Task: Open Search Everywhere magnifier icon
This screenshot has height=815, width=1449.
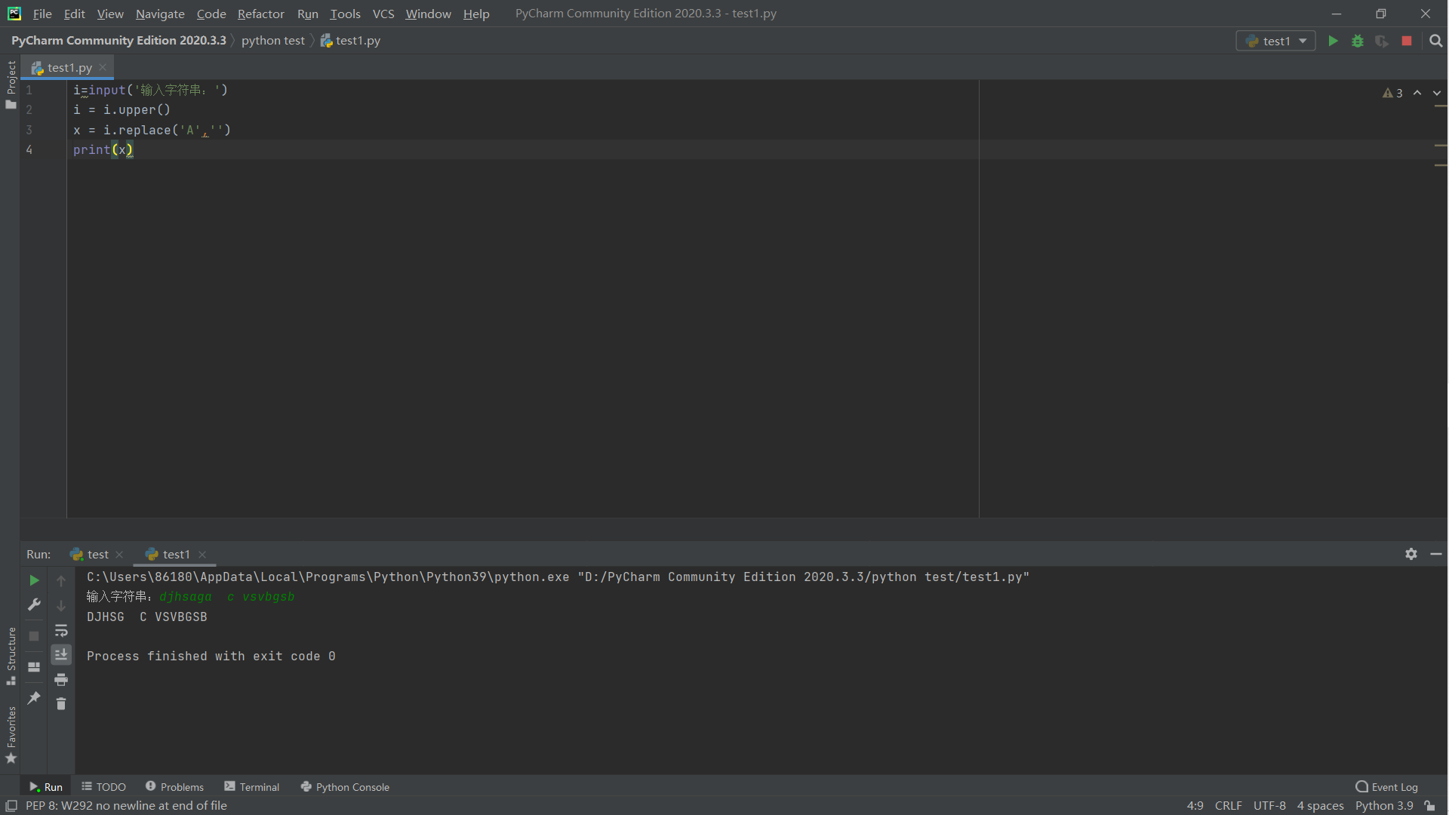Action: [x=1436, y=41]
